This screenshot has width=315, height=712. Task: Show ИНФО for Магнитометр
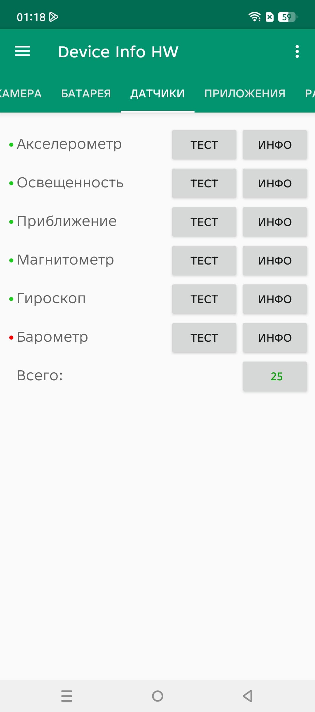(x=275, y=260)
